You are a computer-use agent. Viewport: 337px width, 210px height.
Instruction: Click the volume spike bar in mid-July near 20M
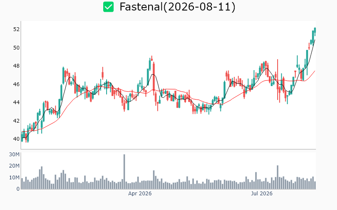[278, 177]
